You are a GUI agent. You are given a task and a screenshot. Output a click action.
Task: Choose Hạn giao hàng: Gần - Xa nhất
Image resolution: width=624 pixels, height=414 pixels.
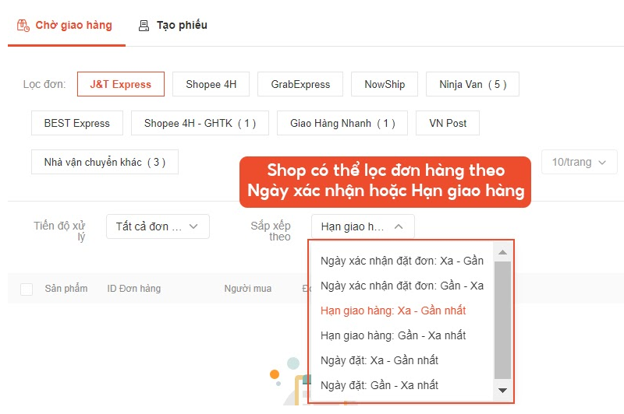[393, 335]
